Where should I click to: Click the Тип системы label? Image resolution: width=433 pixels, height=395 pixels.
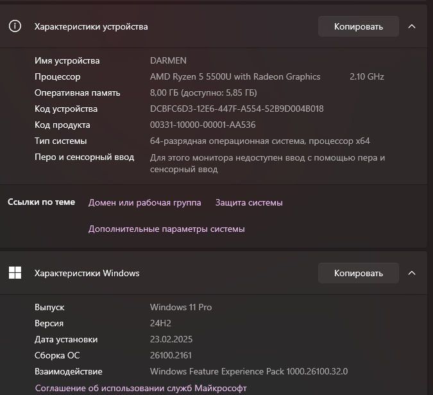[x=60, y=141]
